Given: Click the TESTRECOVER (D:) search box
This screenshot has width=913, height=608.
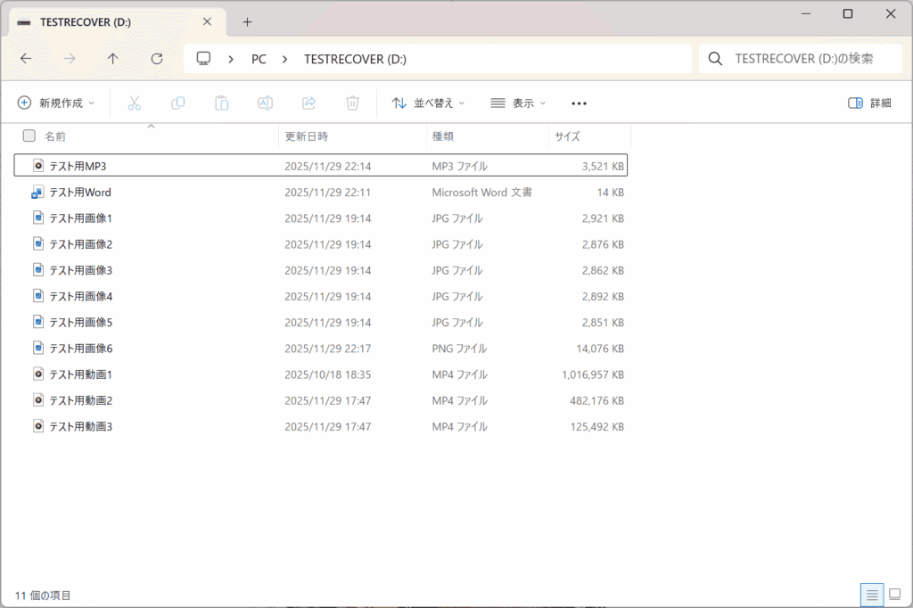Looking at the screenshot, I should pos(802,59).
